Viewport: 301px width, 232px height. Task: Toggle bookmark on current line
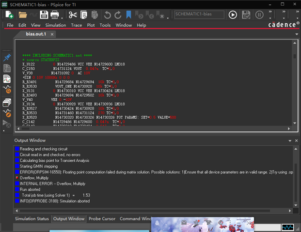coord(128,15)
